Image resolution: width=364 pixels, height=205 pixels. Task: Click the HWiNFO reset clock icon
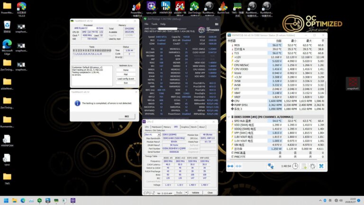coord(295,166)
